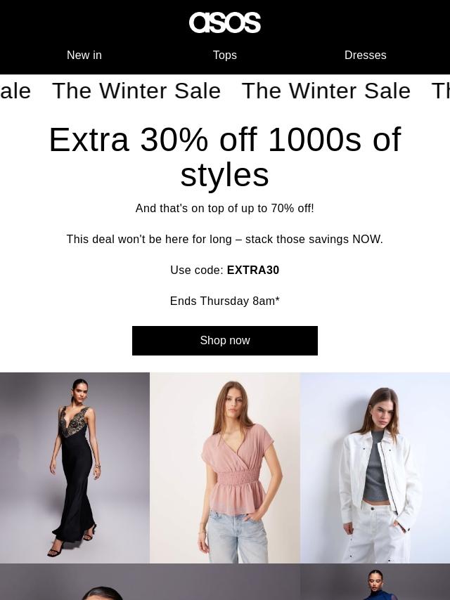The height and width of the screenshot is (600, 450).
Task: Click the stack those savings NOW text
Action: 314,240
